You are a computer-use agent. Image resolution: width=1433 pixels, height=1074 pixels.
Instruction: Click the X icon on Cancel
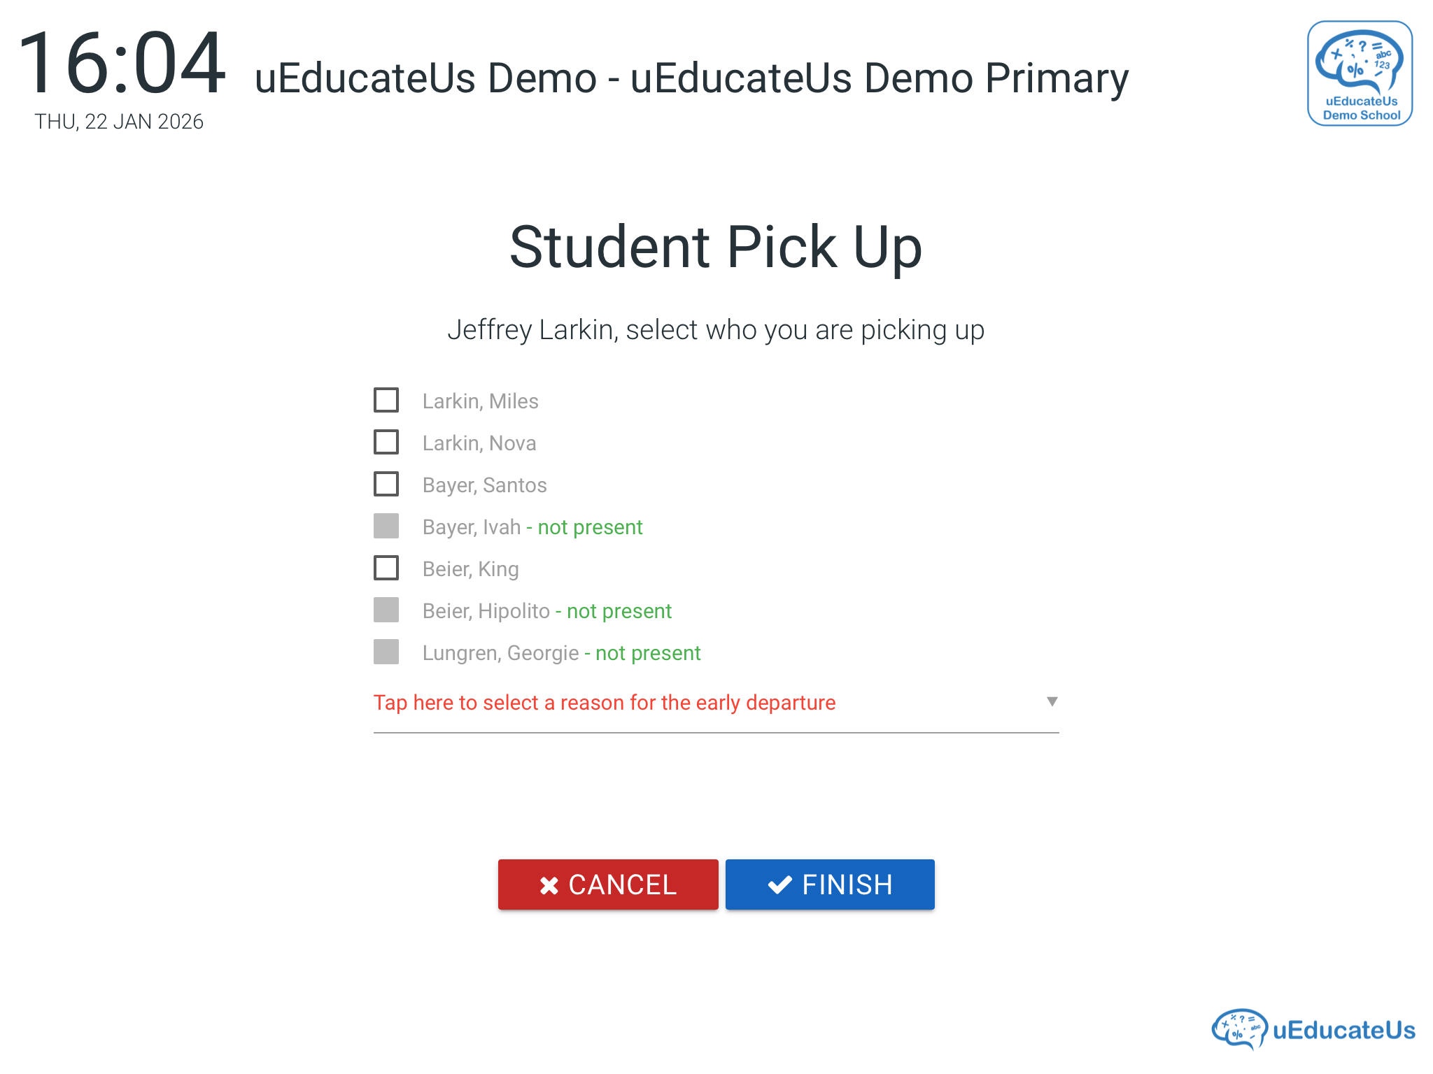point(549,885)
